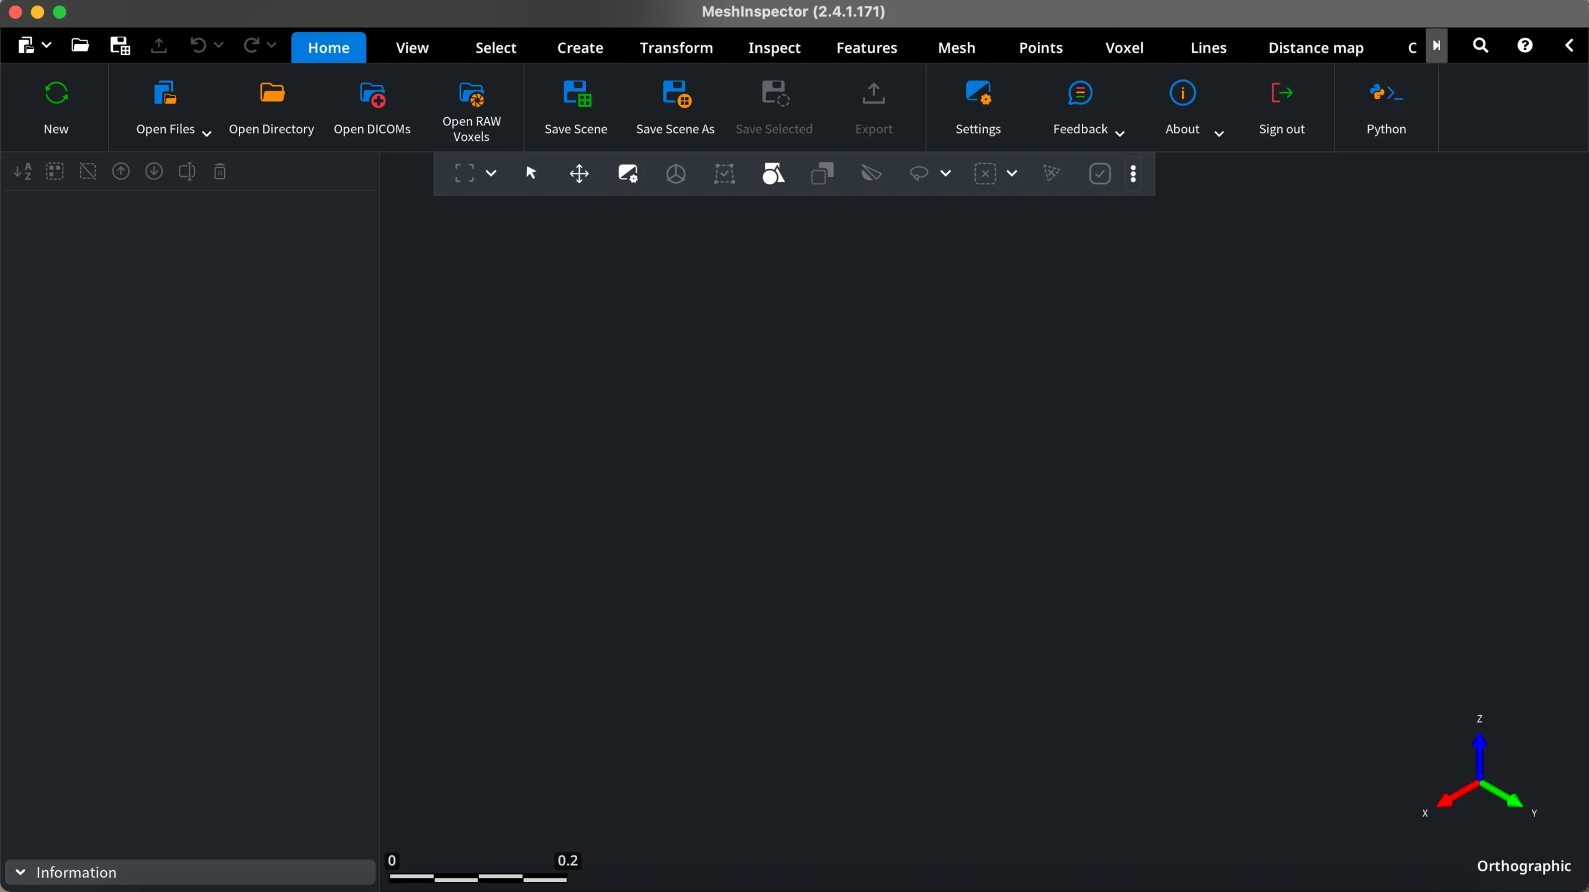Image resolution: width=1589 pixels, height=892 pixels.
Task: Click the overlapping squares toolbar icon
Action: (822, 174)
